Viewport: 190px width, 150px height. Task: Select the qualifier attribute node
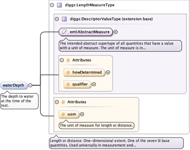click(77, 84)
